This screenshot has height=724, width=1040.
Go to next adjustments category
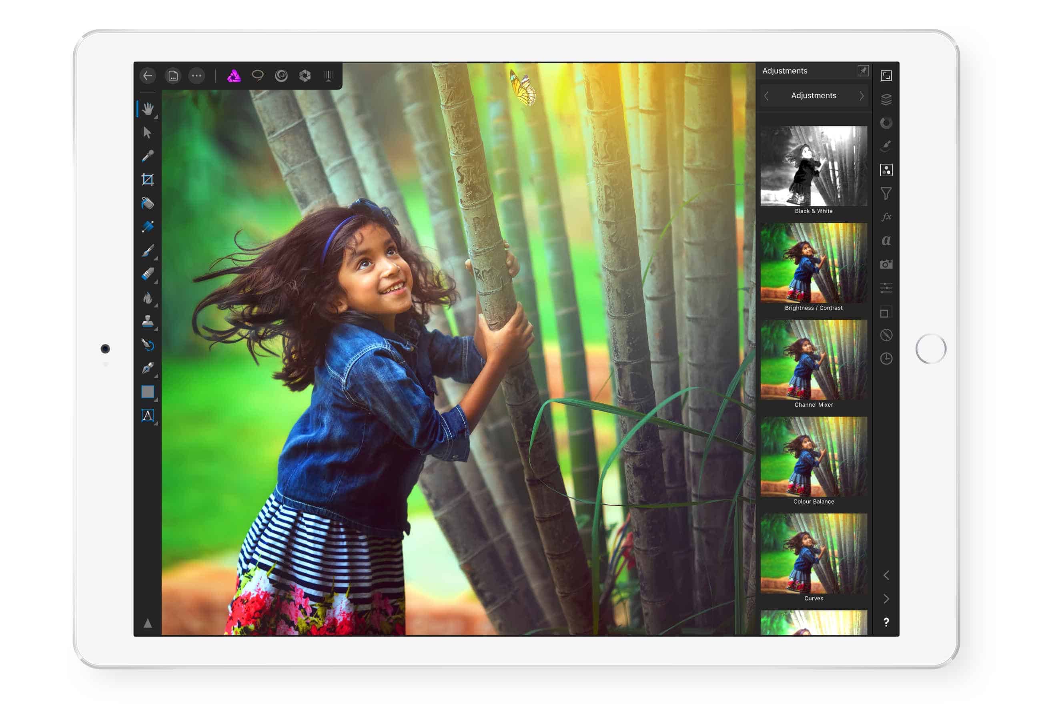(x=861, y=96)
